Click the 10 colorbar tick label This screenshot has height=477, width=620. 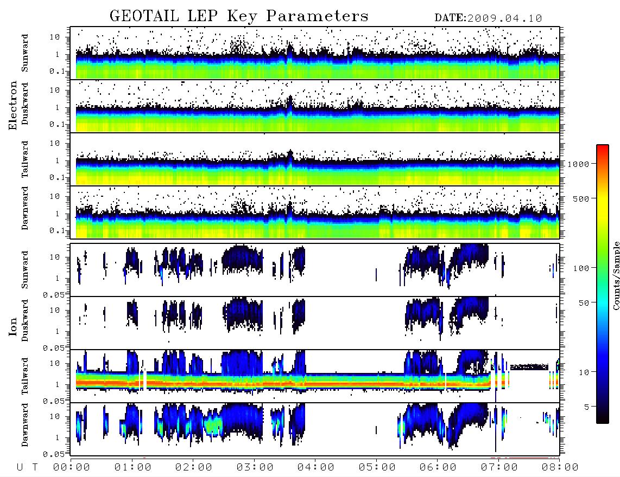[x=584, y=372]
